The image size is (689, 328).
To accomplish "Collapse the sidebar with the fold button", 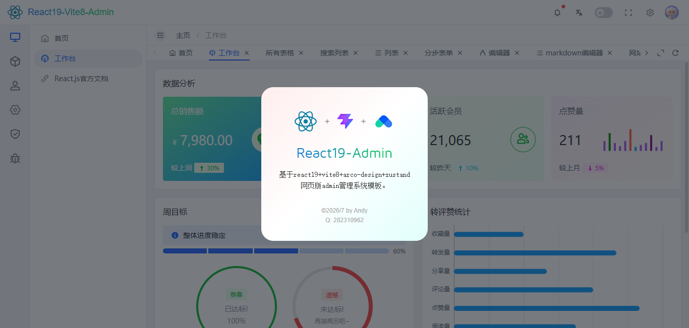I will coord(160,35).
